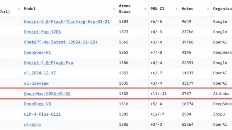This screenshot has width=232, height=130.
Task: Click sort arrow beside Ctrl) column
Action: pos(19,9)
